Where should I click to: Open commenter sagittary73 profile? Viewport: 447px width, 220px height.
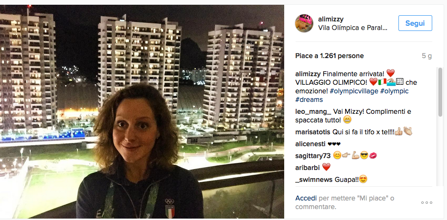point(313,156)
